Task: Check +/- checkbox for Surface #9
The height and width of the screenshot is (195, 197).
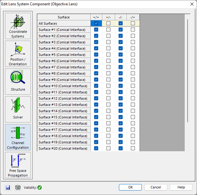Action: click(108, 80)
